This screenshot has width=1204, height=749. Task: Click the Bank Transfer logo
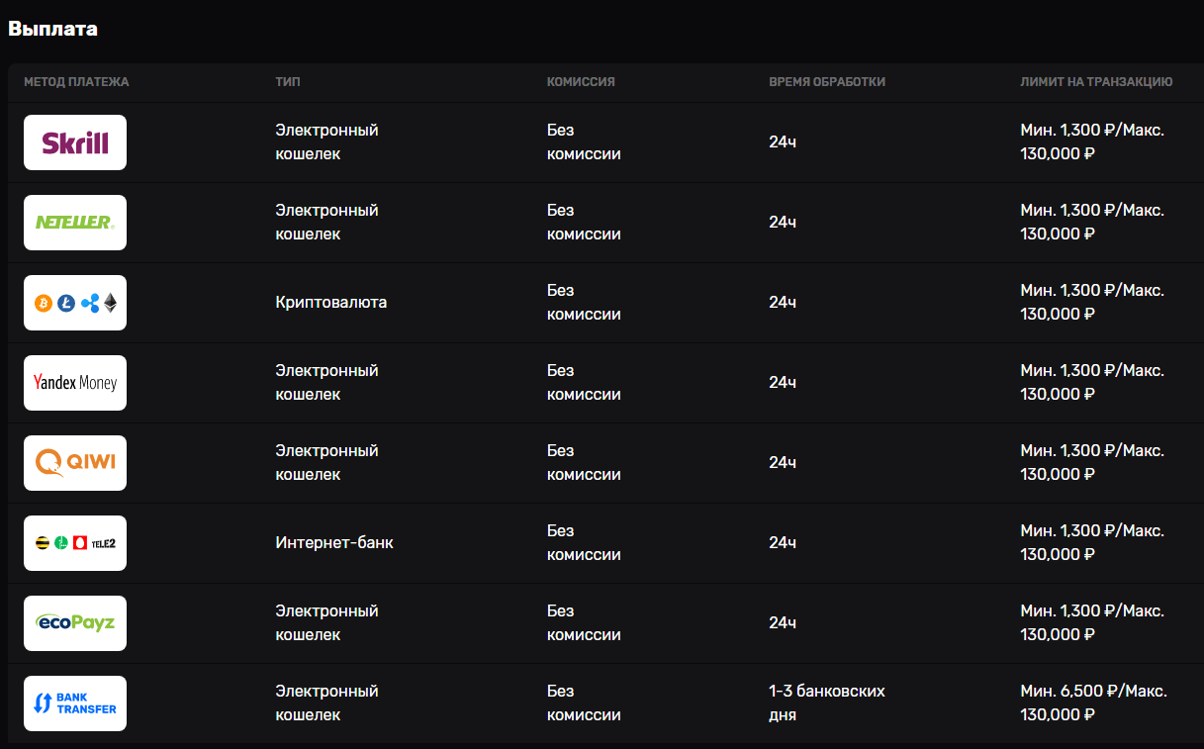coord(75,703)
